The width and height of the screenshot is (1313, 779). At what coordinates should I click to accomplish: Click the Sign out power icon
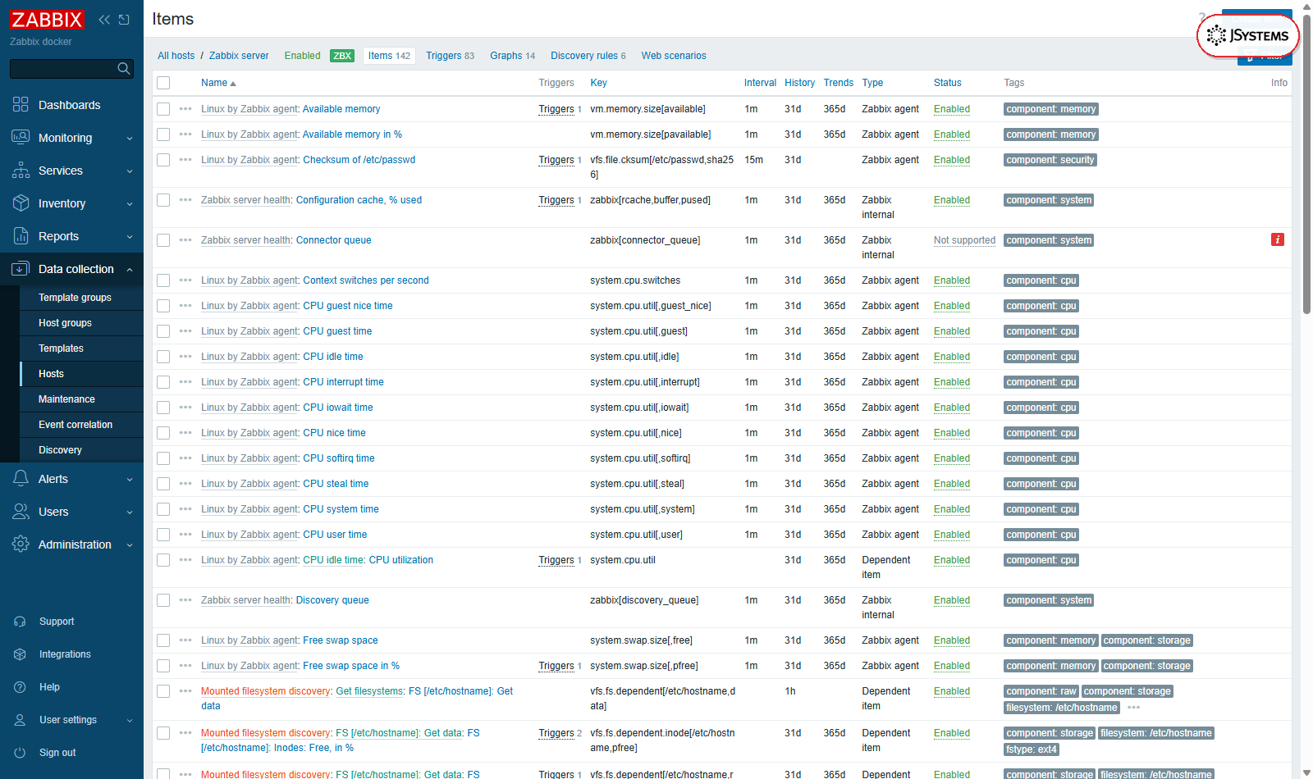[x=21, y=753]
